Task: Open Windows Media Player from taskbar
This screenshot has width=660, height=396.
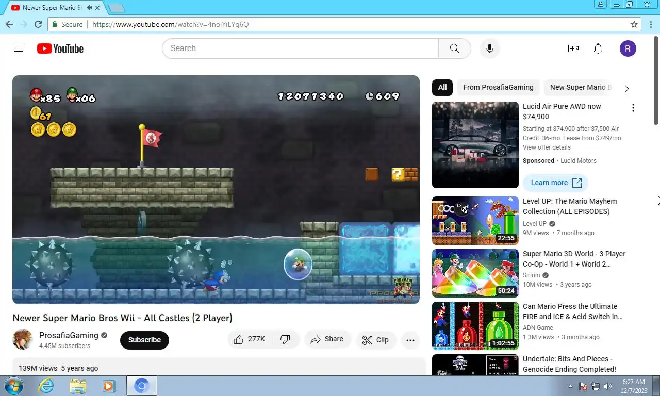Action: tap(109, 386)
